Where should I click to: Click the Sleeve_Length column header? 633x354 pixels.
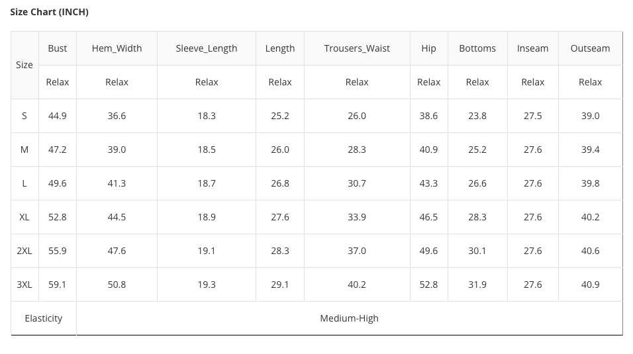207,48
